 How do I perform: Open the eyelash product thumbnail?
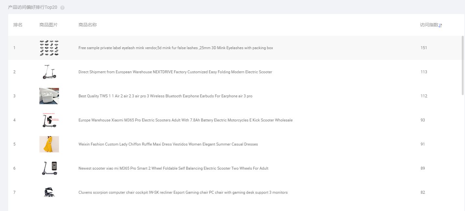(49, 48)
